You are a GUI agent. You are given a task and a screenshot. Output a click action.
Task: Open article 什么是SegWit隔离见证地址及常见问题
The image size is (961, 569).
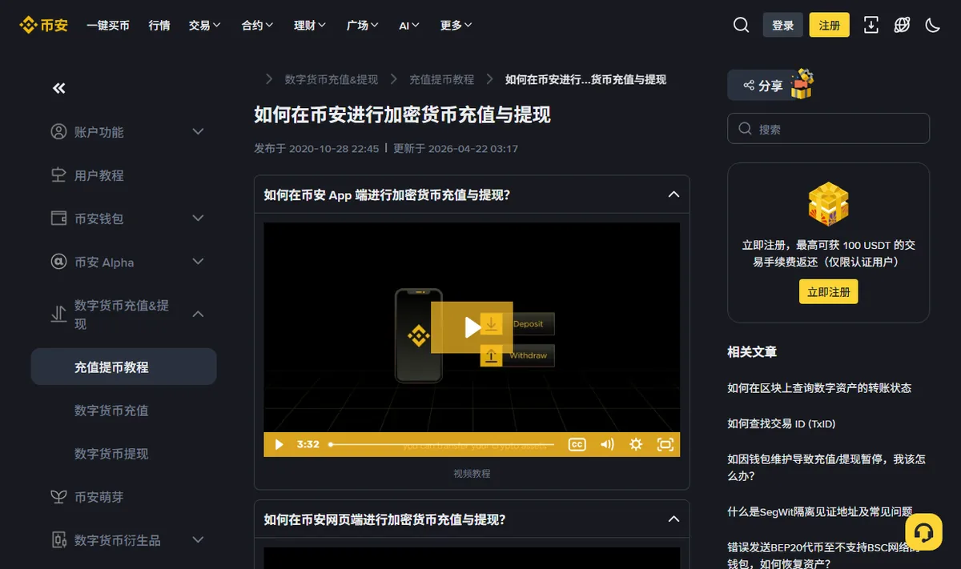point(820,511)
